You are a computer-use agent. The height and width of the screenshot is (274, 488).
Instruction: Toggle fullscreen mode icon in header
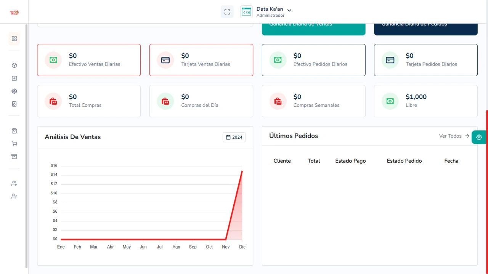tap(227, 12)
